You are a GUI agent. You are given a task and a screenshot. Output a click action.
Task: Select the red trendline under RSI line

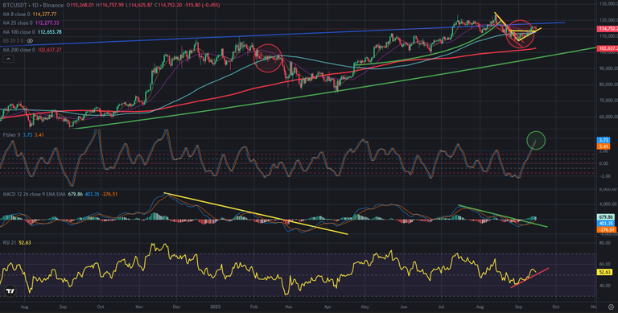point(529,278)
